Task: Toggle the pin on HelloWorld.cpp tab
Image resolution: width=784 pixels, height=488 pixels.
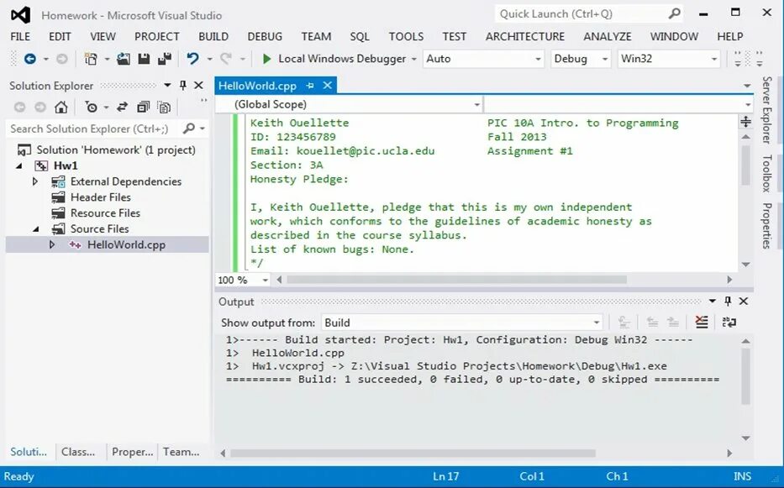Action: coord(310,86)
